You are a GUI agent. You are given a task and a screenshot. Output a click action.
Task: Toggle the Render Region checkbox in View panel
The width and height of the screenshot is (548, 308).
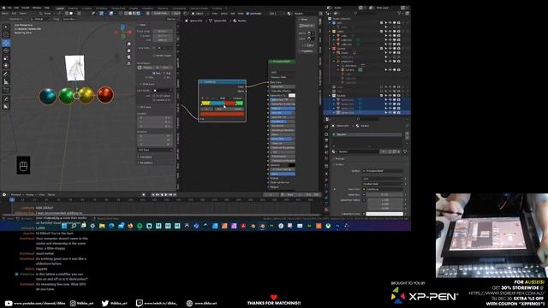click(154, 56)
